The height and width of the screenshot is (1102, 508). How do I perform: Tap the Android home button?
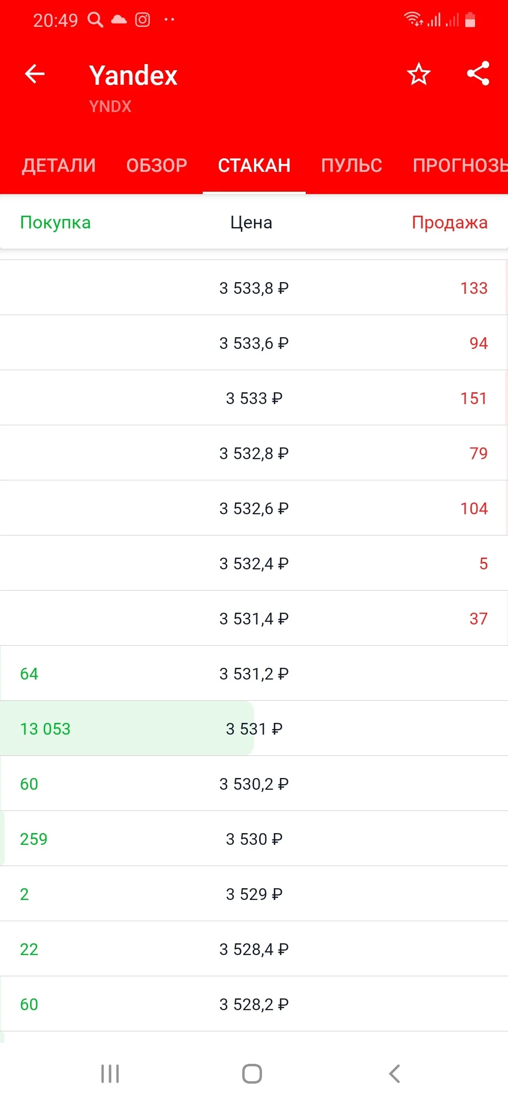tap(252, 1074)
